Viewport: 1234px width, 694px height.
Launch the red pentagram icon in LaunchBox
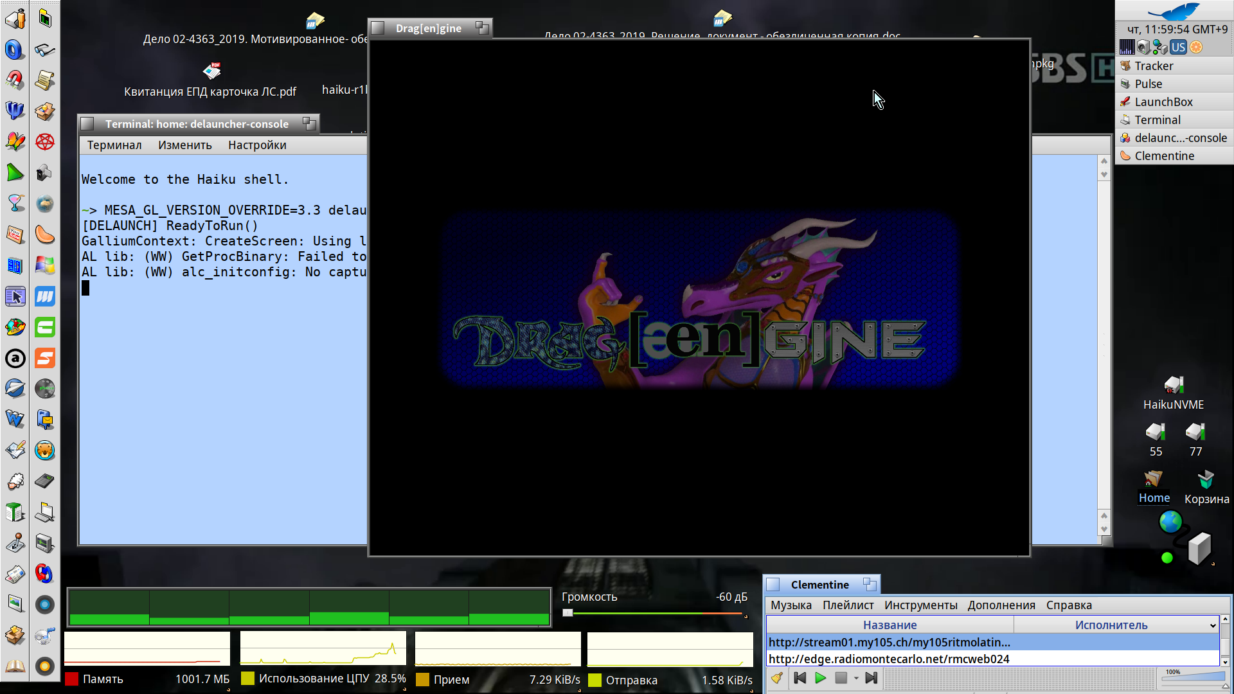tap(45, 142)
